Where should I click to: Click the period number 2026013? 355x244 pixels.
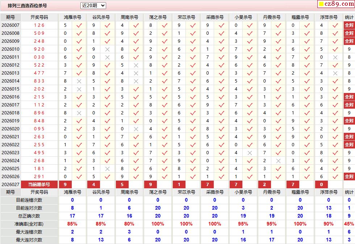point(11,73)
